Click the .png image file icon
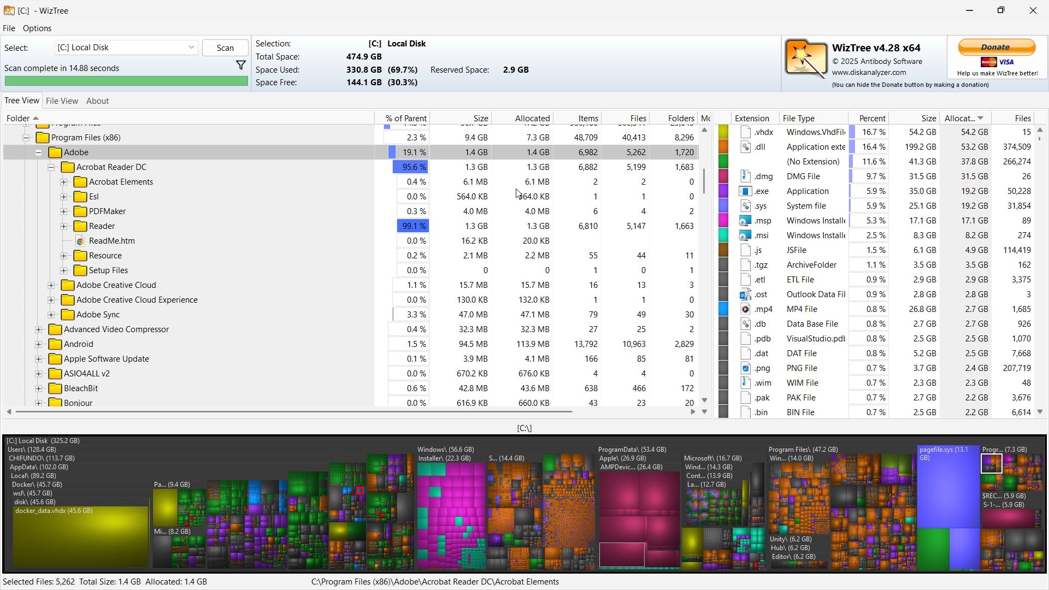This screenshot has width=1049, height=590. pos(746,368)
